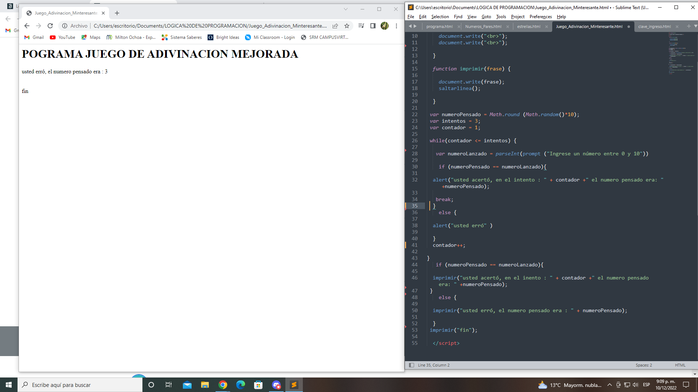Switch to programa.html tab
The height and width of the screenshot is (392, 698).
[x=439, y=26]
